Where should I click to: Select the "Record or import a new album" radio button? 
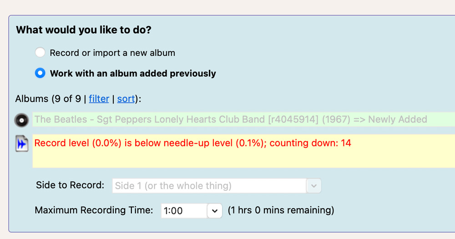[40, 53]
